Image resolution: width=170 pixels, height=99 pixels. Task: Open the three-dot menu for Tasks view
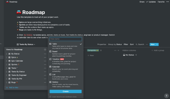(45, 68)
